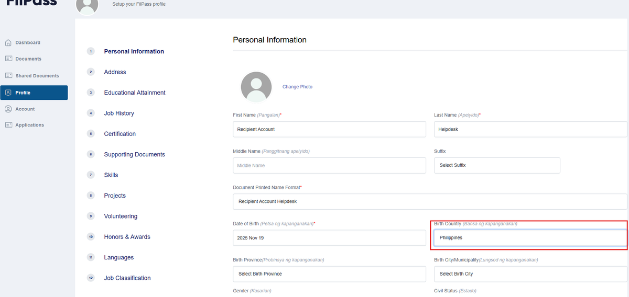The height and width of the screenshot is (297, 629).
Task: Open the Birth Country dropdown
Action: tap(530, 237)
